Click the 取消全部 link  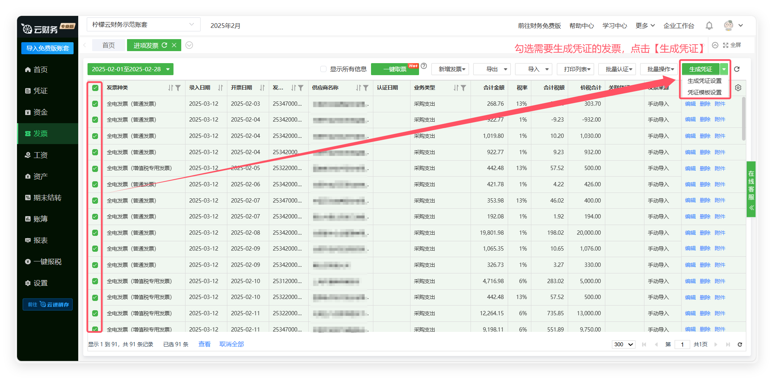pyautogui.click(x=232, y=344)
